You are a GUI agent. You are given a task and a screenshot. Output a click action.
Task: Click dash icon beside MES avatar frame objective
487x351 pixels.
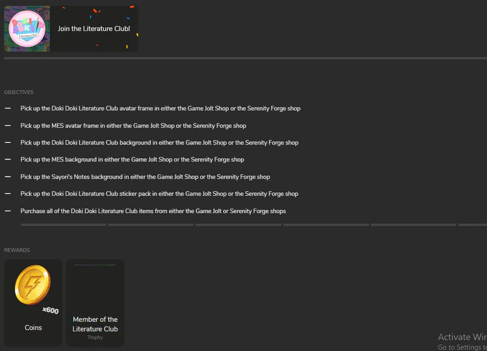coord(8,126)
